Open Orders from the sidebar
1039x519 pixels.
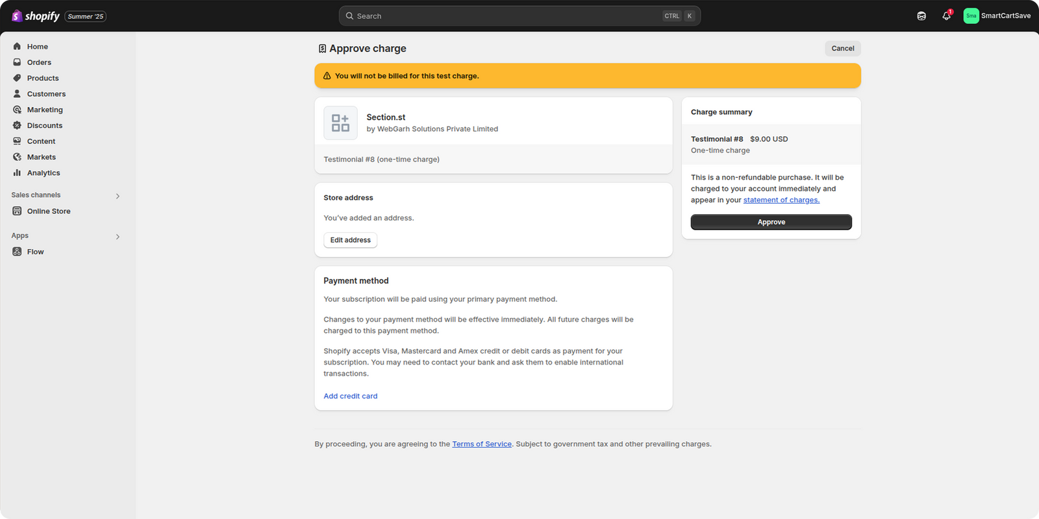[39, 62]
